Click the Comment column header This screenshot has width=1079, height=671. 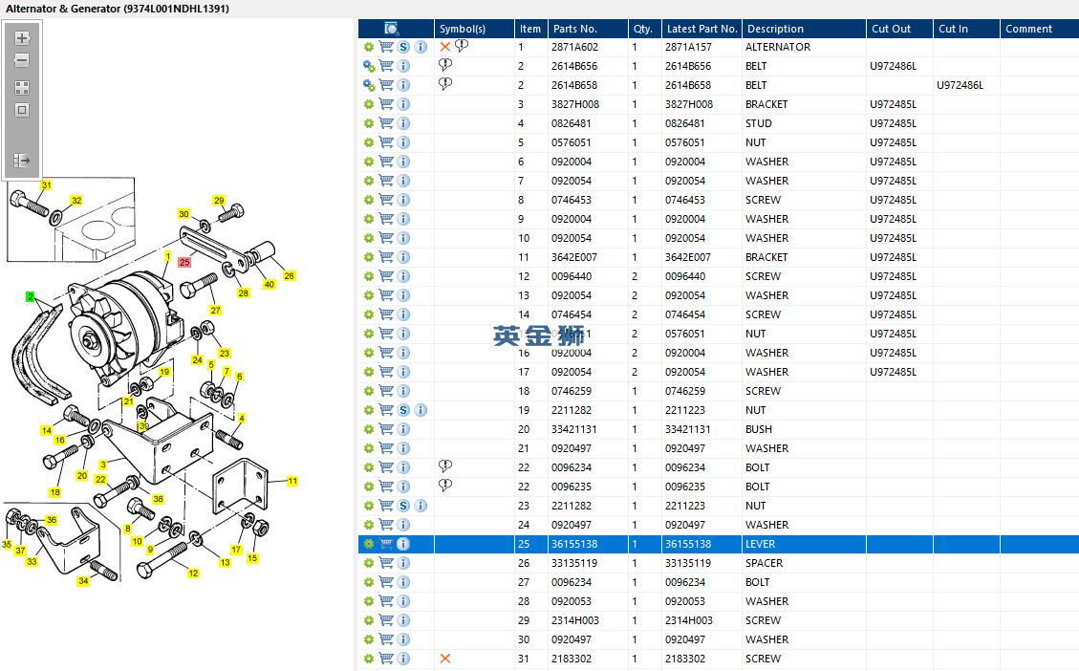click(1039, 29)
